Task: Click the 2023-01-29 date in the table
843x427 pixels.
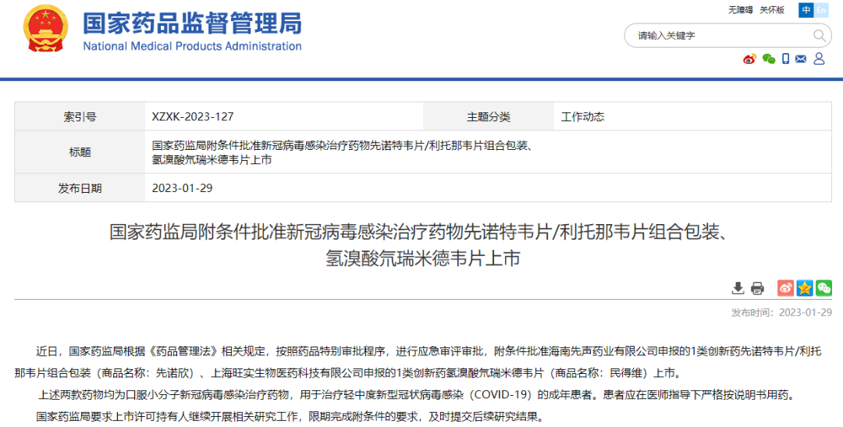Action: 182,188
